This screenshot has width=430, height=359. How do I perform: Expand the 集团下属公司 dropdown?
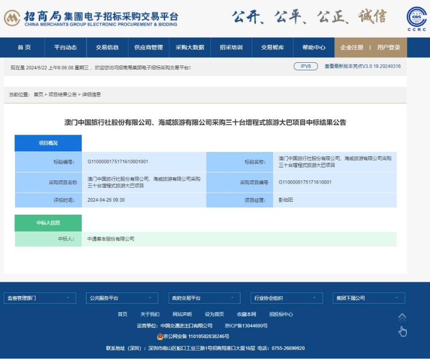click(x=369, y=298)
